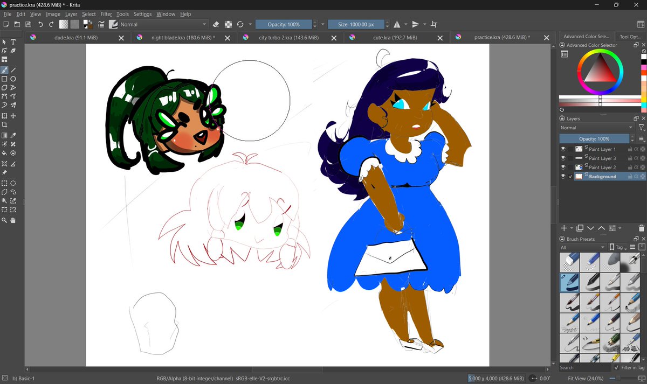The height and width of the screenshot is (384, 647).
Task: Select the Text tool in toolbox
Action: (13, 41)
